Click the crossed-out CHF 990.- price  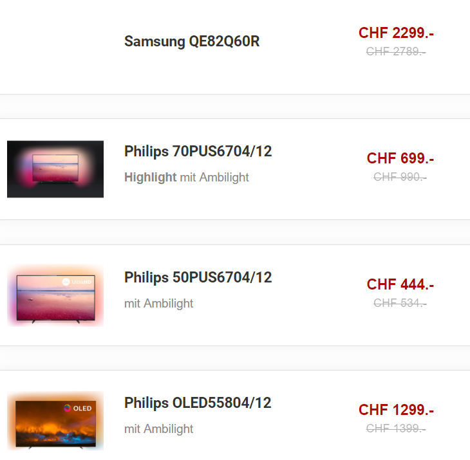point(400,177)
